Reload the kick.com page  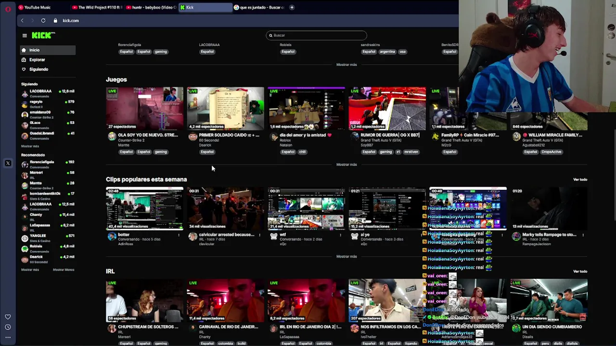[43, 21]
